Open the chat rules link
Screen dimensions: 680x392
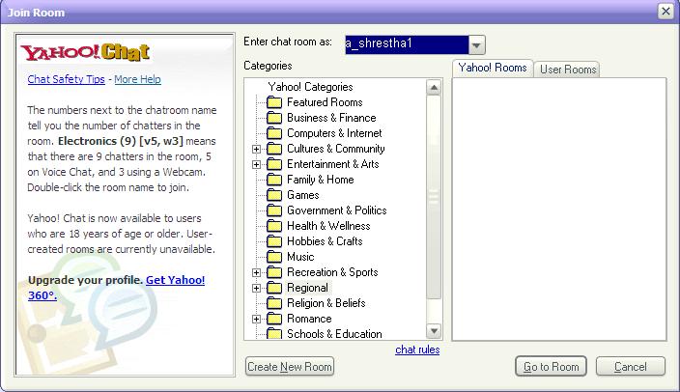(417, 350)
